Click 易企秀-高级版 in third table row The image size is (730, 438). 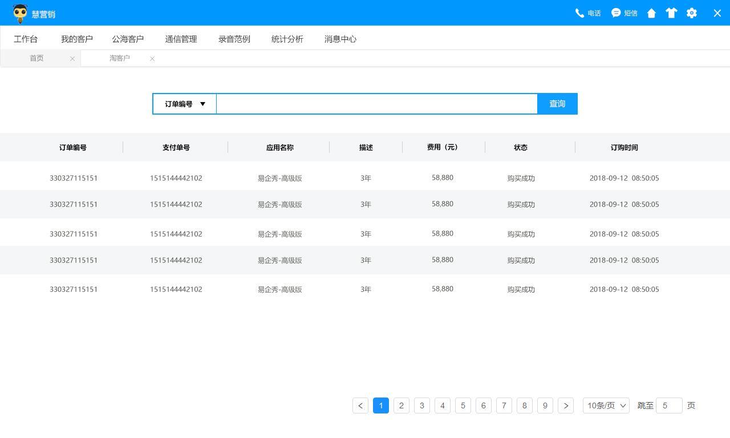tap(280, 234)
